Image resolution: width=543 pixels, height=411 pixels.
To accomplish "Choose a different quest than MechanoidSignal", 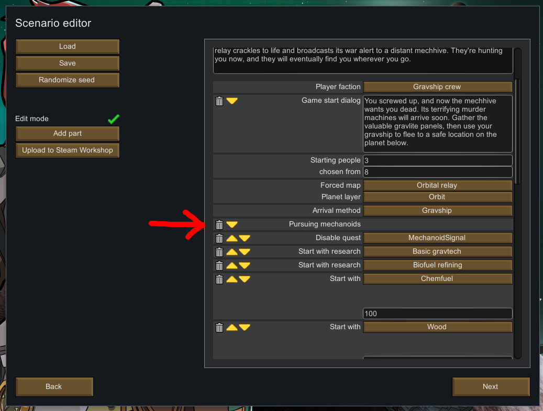I will (437, 237).
